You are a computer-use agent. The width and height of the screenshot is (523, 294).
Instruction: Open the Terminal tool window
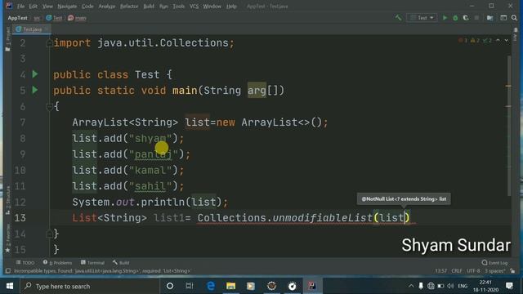click(92, 263)
